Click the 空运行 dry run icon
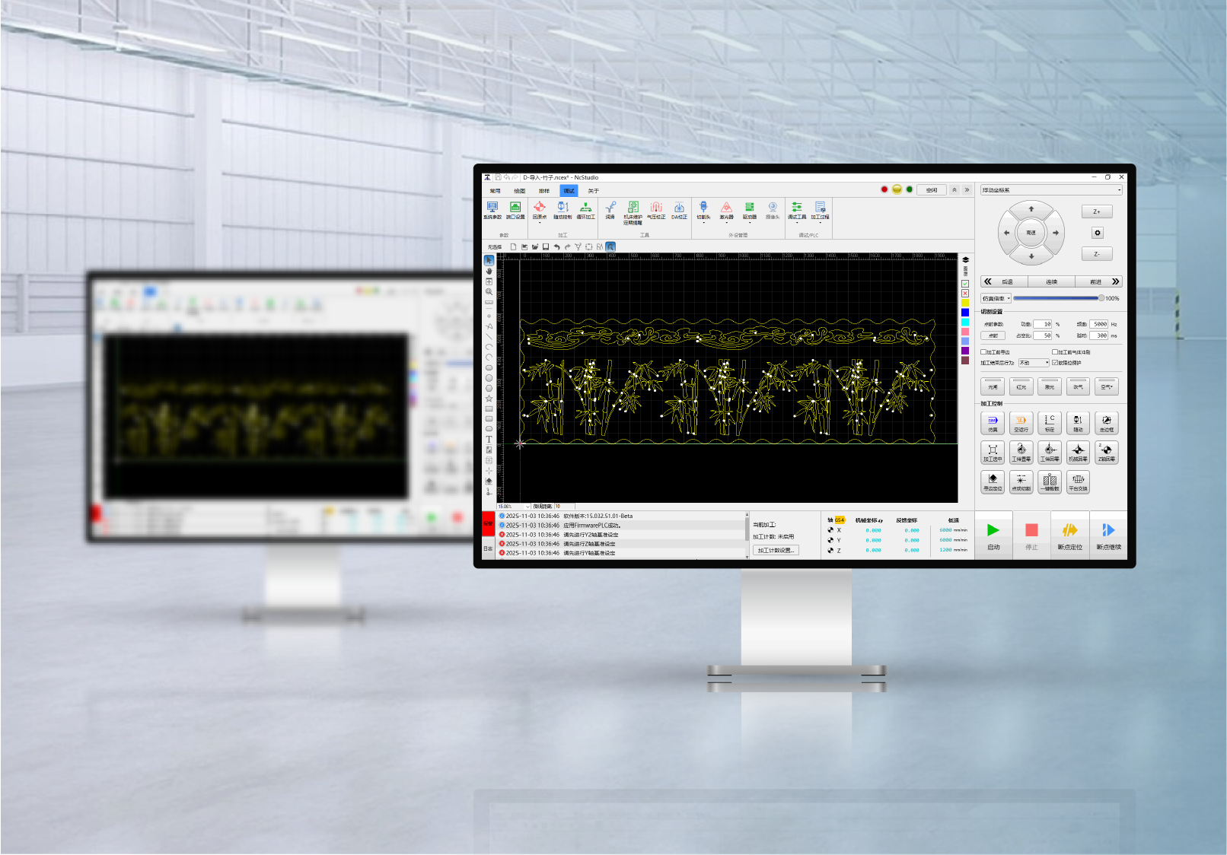This screenshot has height=855, width=1227. 1021,422
